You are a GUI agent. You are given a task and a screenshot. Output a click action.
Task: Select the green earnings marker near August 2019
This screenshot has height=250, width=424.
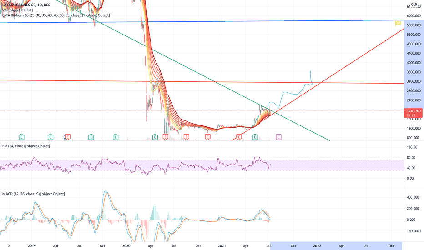point(91,137)
